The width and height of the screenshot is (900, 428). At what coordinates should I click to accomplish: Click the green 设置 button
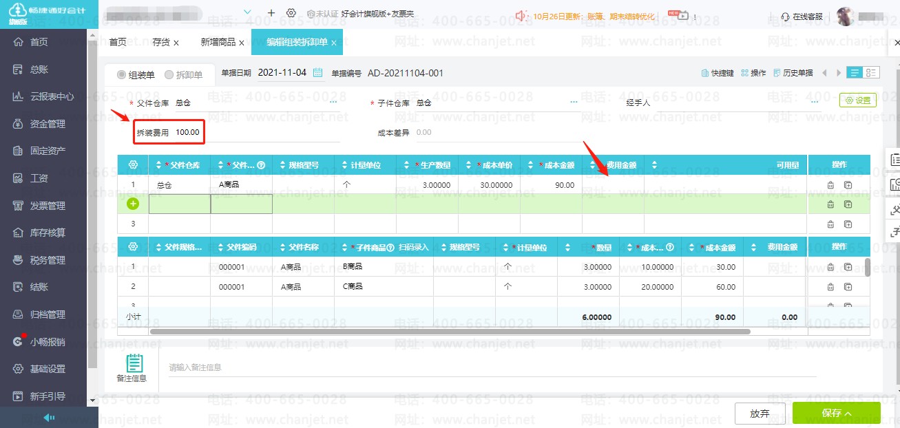coord(857,100)
